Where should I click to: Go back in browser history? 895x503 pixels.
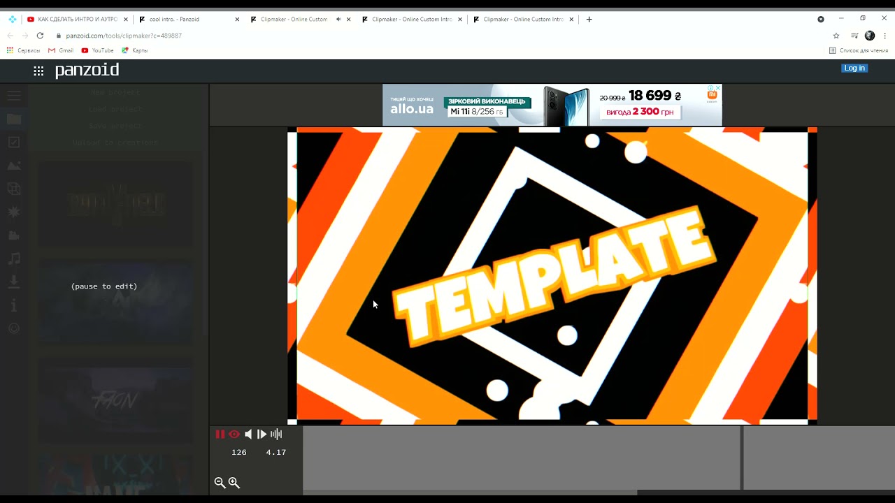12,36
